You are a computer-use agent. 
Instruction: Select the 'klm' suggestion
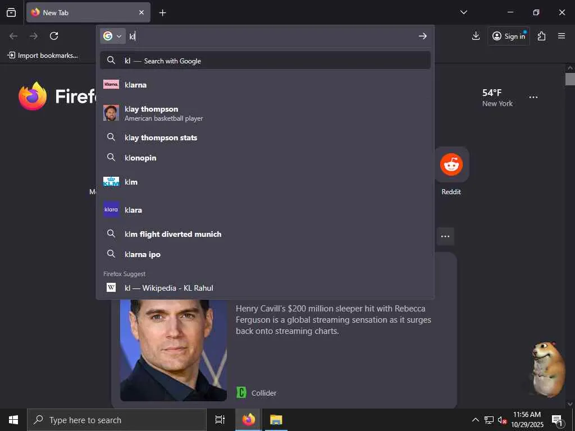[265, 182]
